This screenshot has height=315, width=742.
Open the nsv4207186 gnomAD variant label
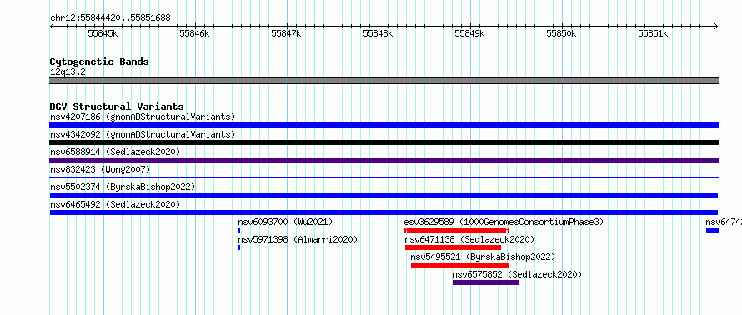(143, 117)
